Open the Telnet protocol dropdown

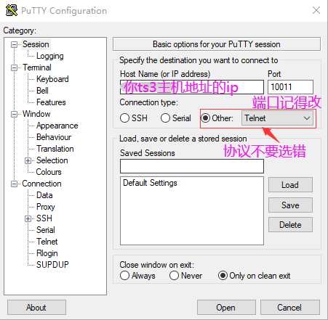tap(277, 118)
